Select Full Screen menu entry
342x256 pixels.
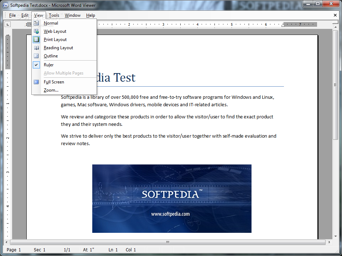(64, 82)
